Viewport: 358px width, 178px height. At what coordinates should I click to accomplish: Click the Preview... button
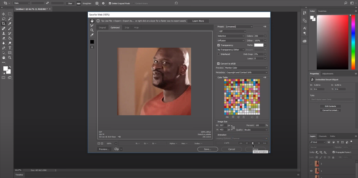tap(104, 149)
